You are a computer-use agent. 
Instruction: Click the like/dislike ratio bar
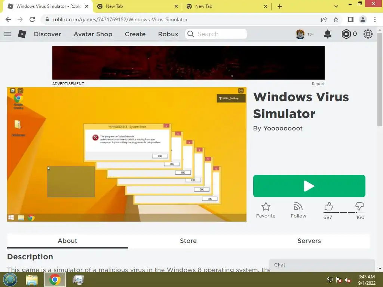click(344, 213)
